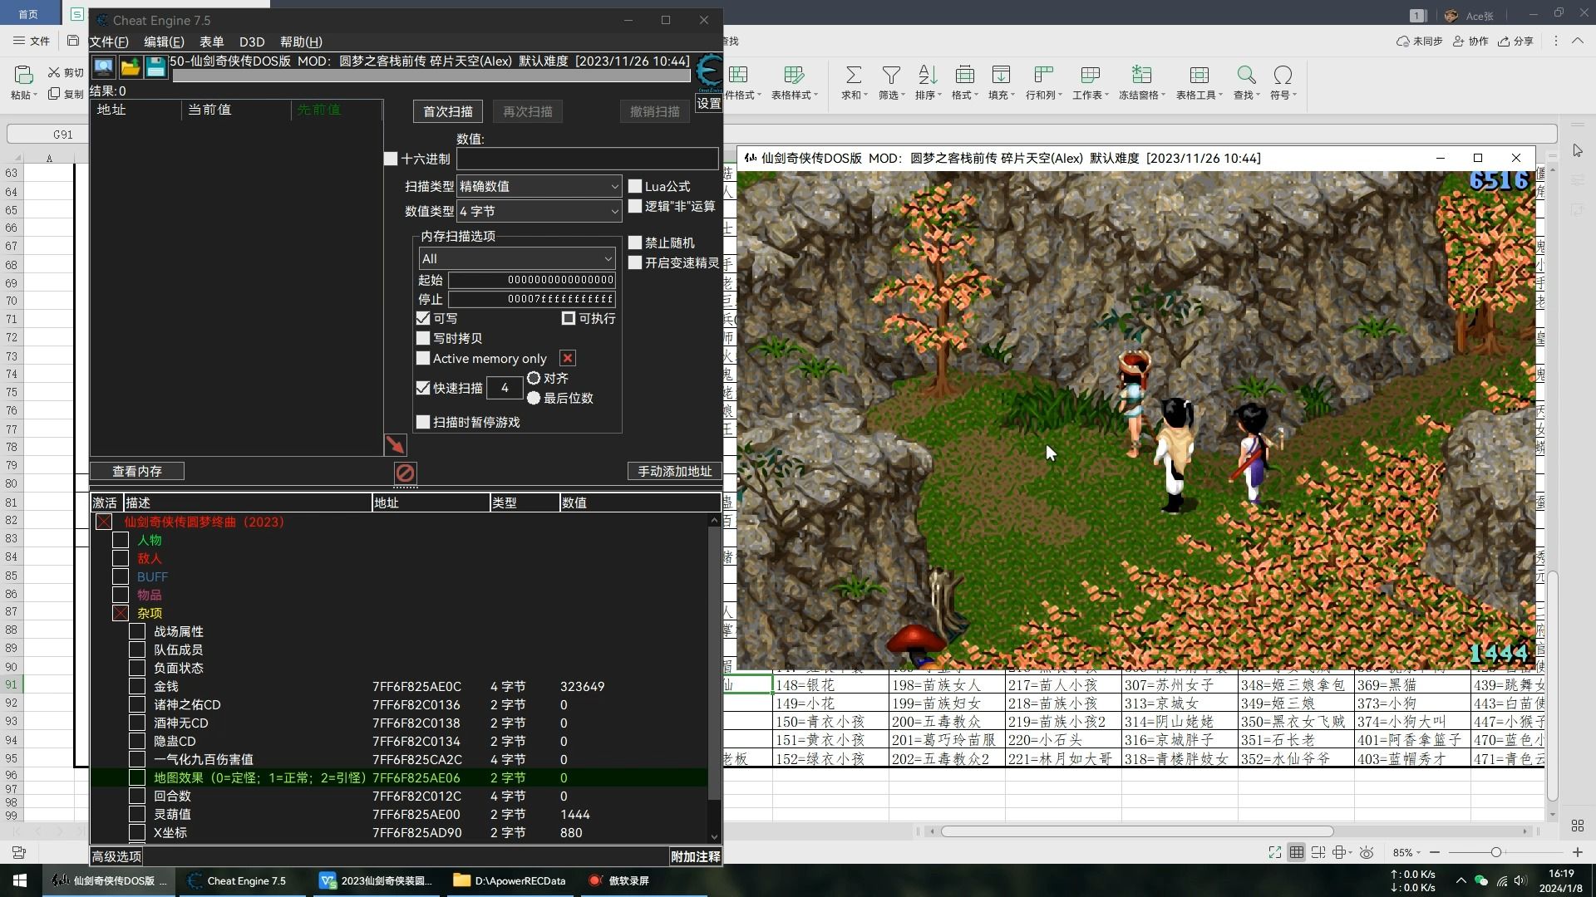Check the 扫描时暂停游戏 checkbox

(x=423, y=422)
